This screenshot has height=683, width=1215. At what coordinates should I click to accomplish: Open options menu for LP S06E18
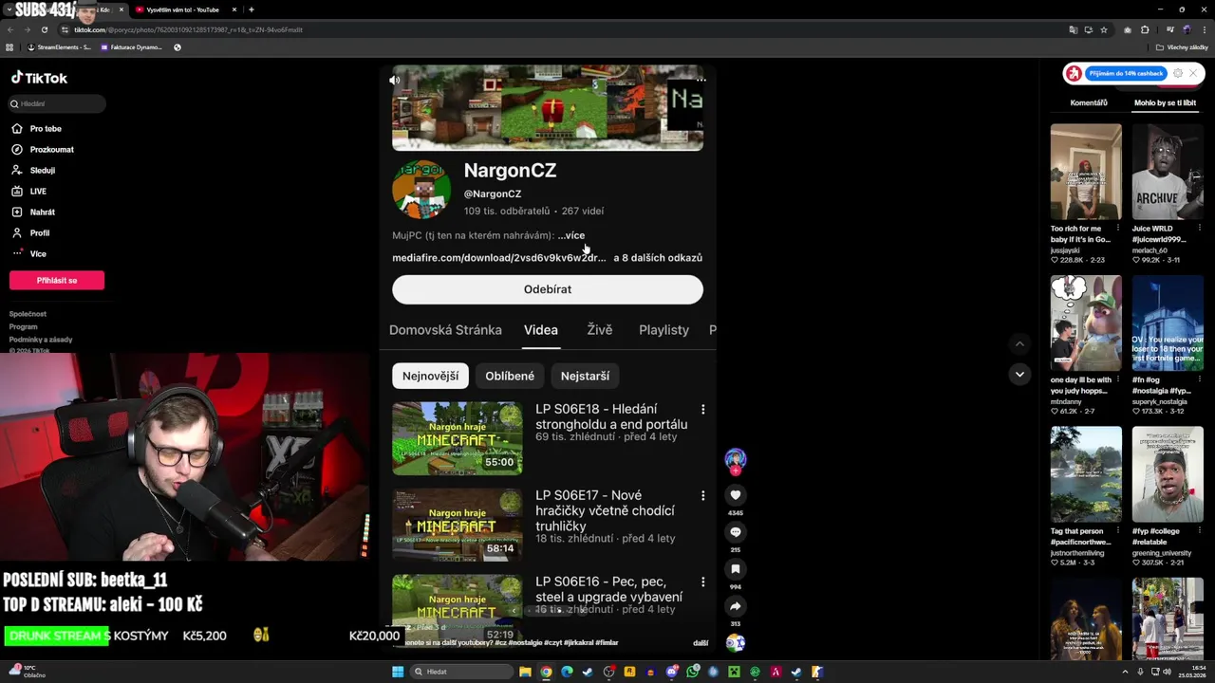point(702,410)
